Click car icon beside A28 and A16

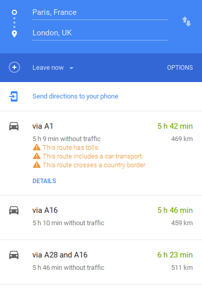[x=14, y=255]
